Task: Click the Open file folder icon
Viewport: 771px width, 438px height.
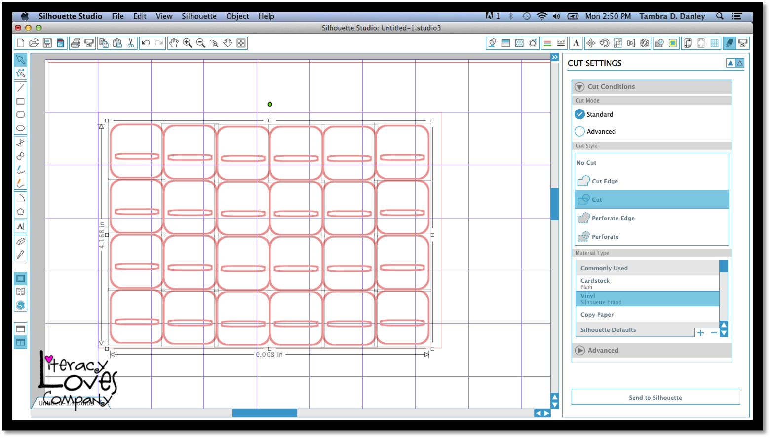Action: coord(34,43)
